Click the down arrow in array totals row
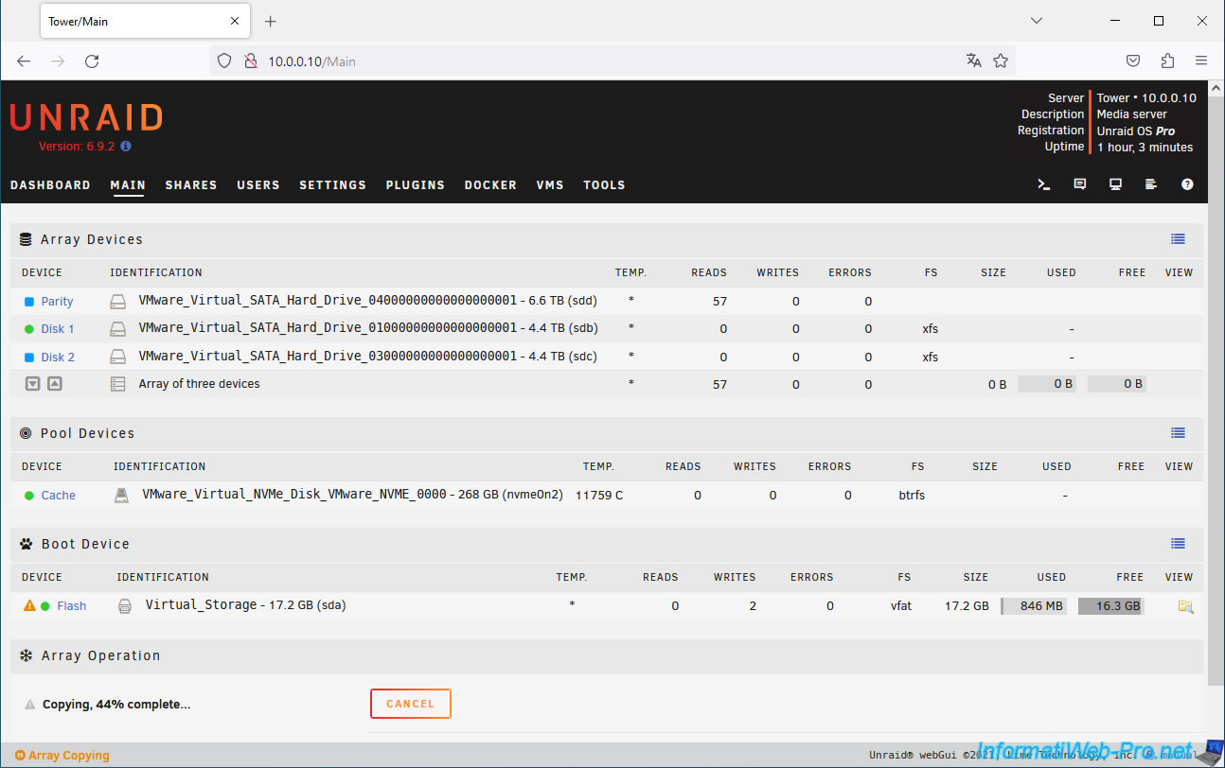This screenshot has height=768, width=1225. pyautogui.click(x=33, y=384)
